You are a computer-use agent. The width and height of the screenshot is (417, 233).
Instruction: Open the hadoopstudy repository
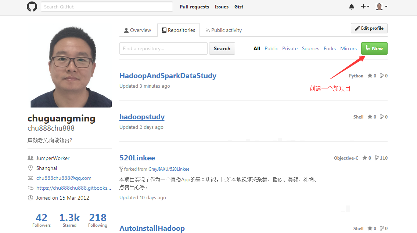(142, 117)
